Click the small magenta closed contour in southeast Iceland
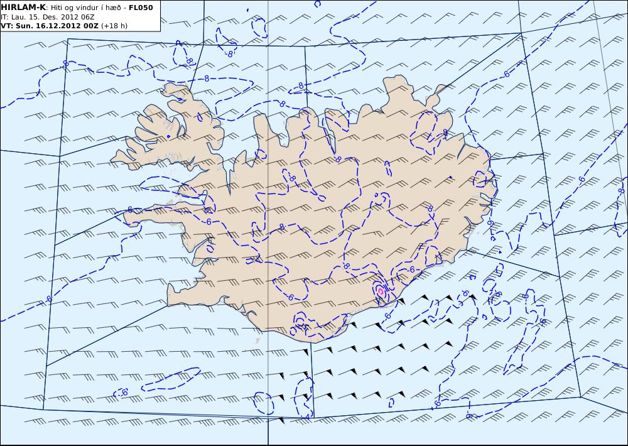This screenshot has height=446, width=628. 381,291
